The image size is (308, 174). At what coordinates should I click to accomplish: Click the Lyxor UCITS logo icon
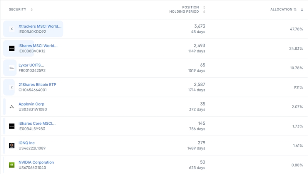[x=12, y=68]
